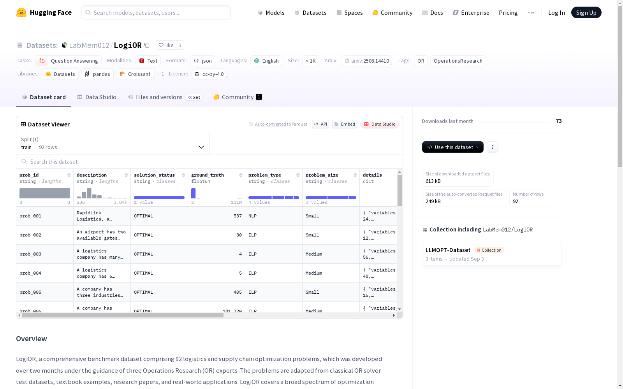This screenshot has height=389, width=623.
Task: Click the horizontal scrollbar of the table
Action: (x=123, y=315)
